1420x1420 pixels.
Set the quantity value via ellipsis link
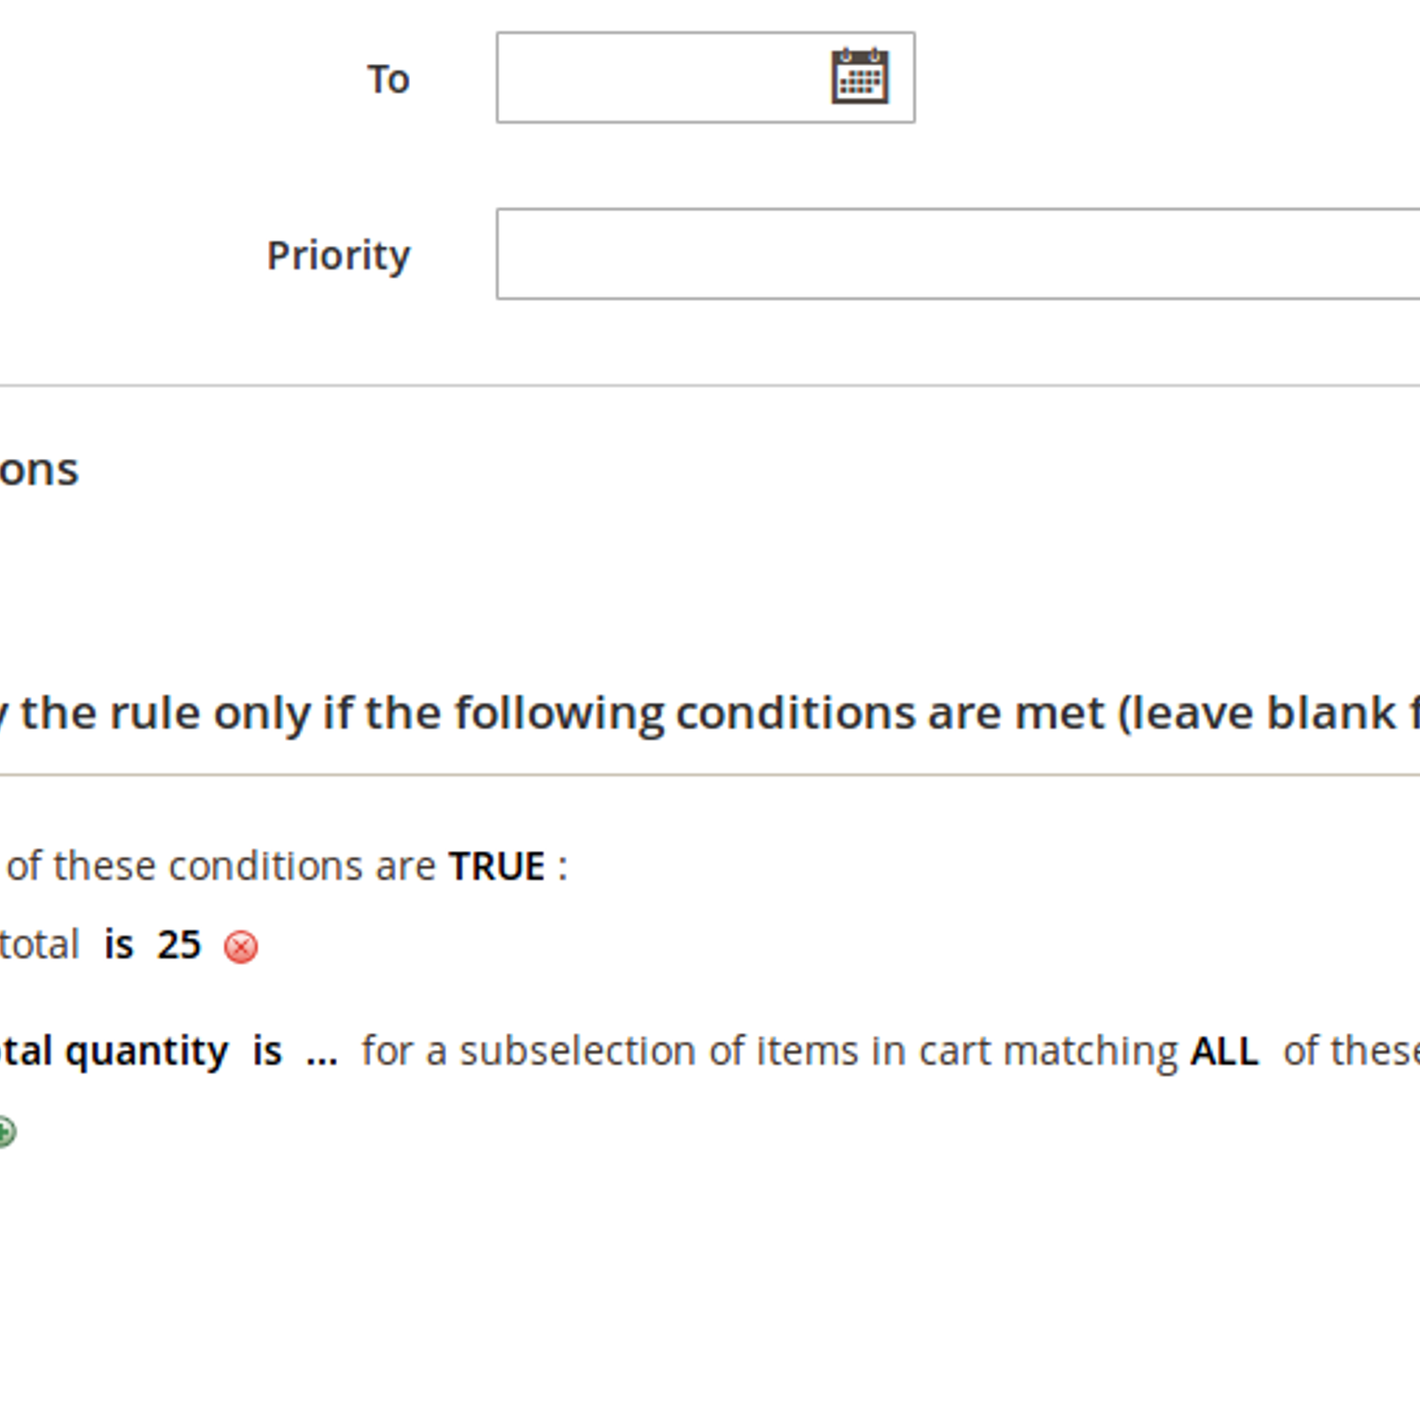[x=321, y=1054]
